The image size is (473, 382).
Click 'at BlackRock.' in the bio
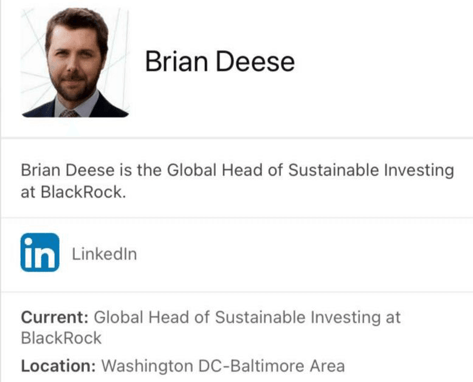pos(73,192)
